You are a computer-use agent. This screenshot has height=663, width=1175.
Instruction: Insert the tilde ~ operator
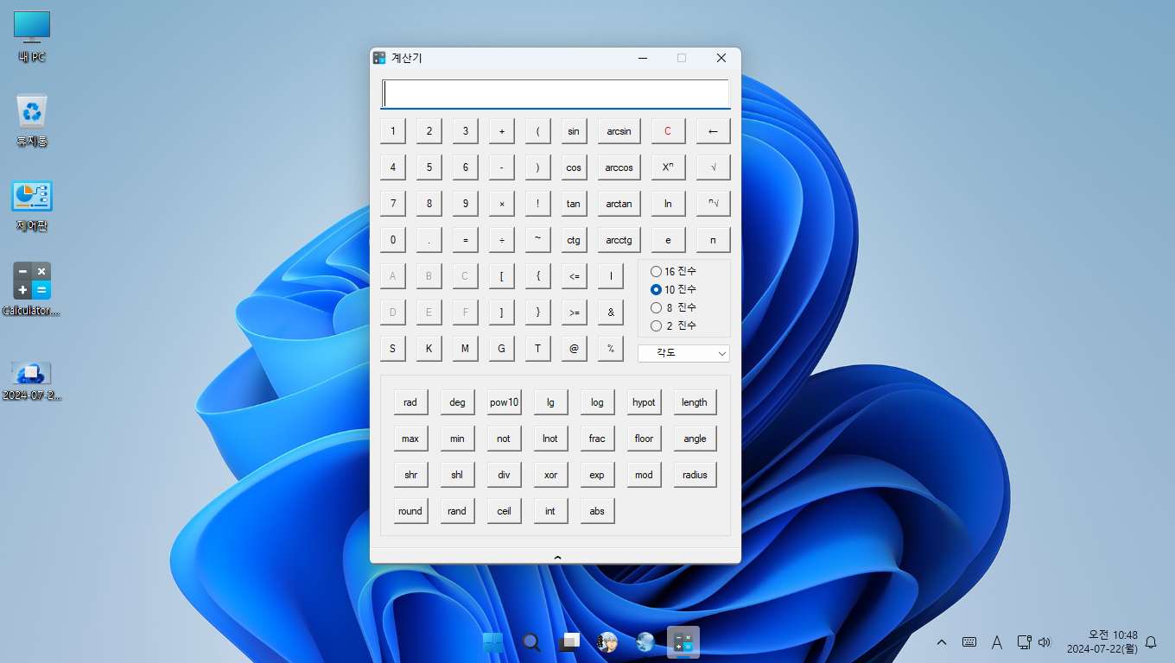[x=537, y=240]
